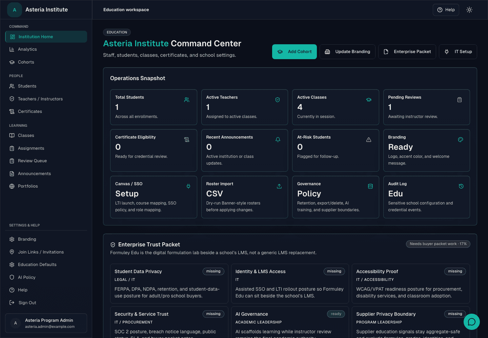
Task: Open Certificates in sidebar
Action: point(46,112)
